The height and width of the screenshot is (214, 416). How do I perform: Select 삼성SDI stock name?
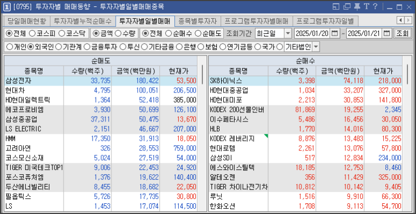coord(221,158)
